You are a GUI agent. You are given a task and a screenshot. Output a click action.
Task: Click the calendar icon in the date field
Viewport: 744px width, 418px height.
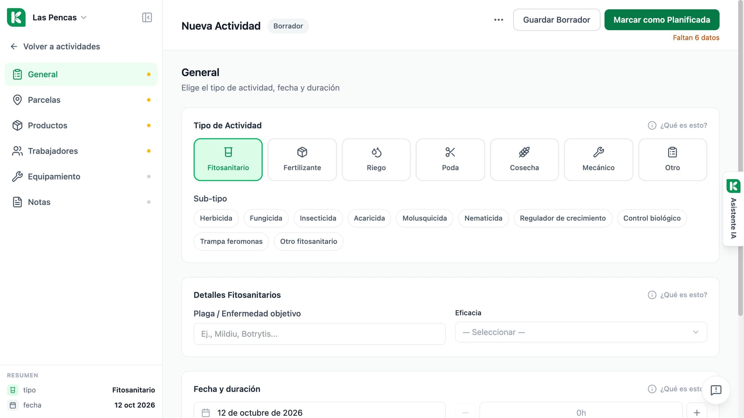coord(206,413)
